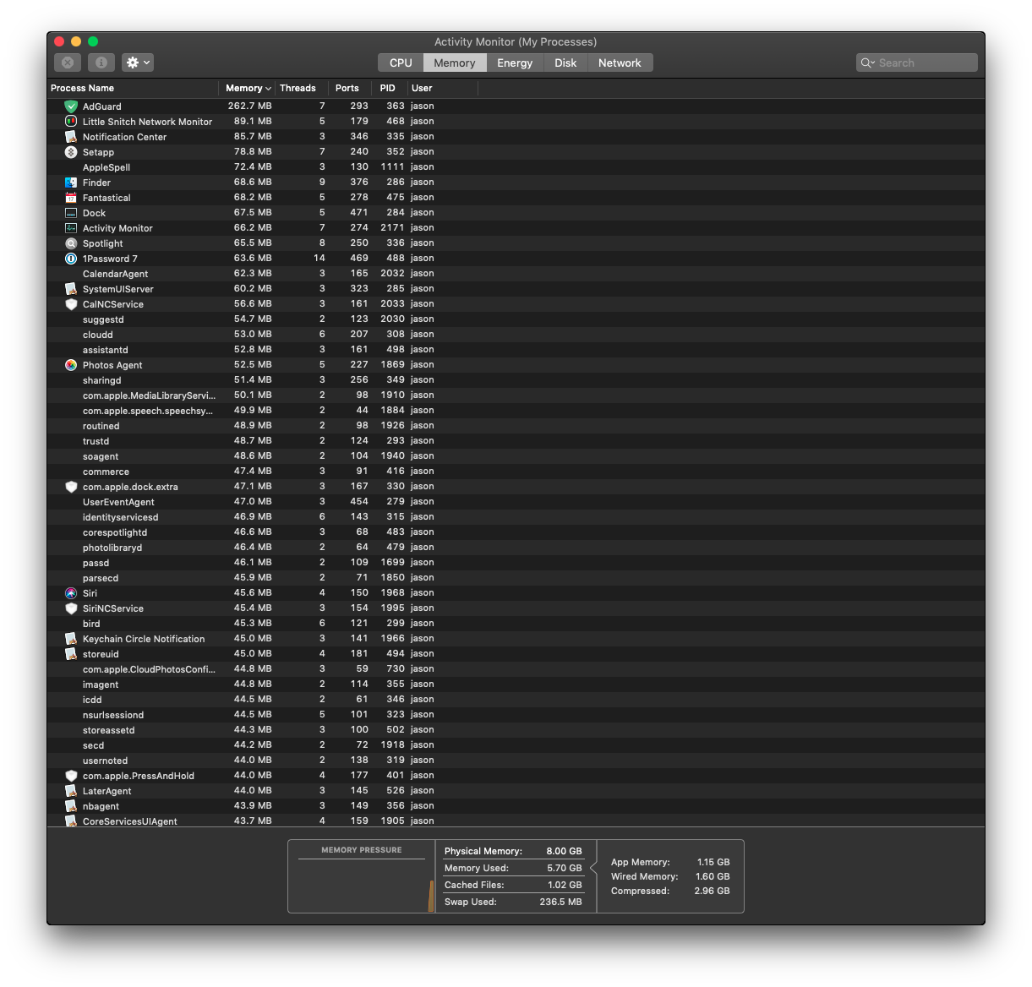
Task: Click the Photos Agent icon
Action: tap(71, 365)
